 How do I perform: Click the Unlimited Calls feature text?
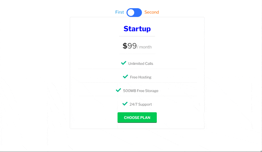point(141,64)
